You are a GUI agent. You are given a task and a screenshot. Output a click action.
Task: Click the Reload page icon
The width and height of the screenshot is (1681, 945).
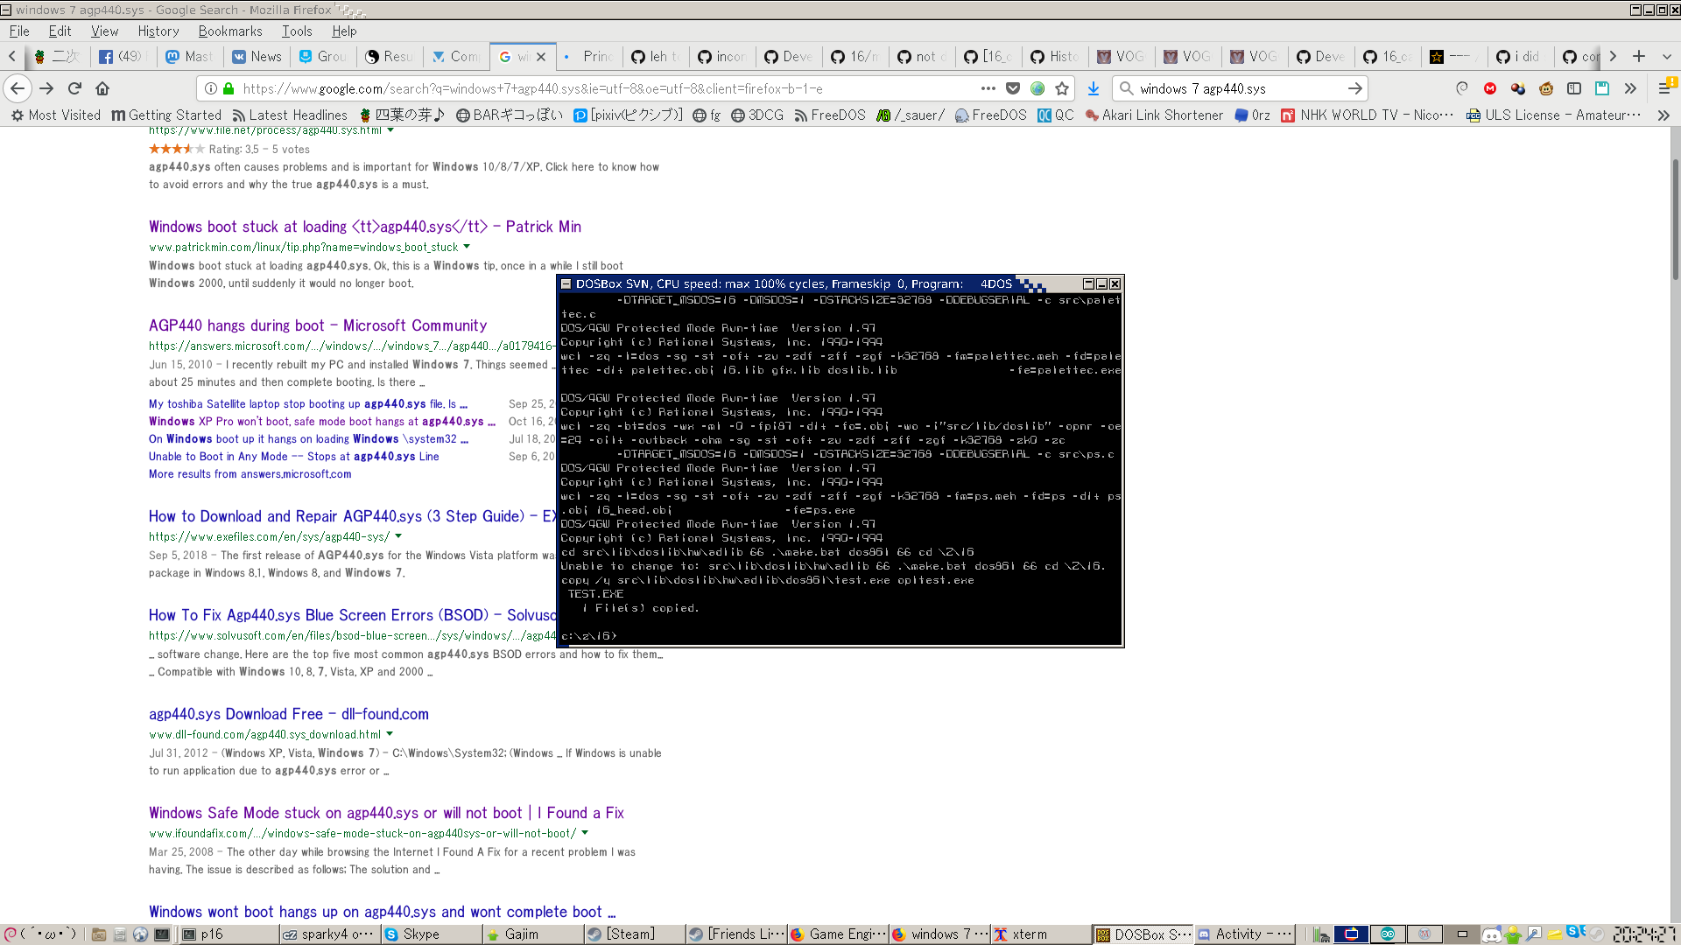pyautogui.click(x=74, y=87)
